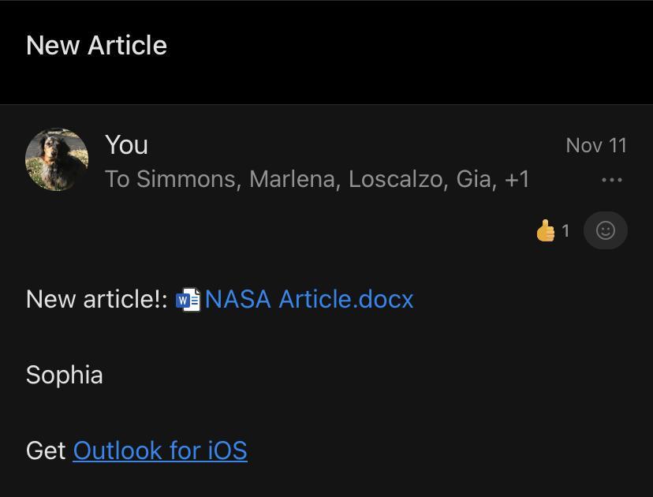This screenshot has width=653, height=497.
Task: Click the To label in recipients line
Action: tap(117, 180)
